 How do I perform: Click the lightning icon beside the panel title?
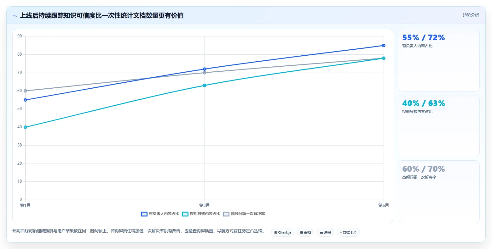tap(15, 16)
